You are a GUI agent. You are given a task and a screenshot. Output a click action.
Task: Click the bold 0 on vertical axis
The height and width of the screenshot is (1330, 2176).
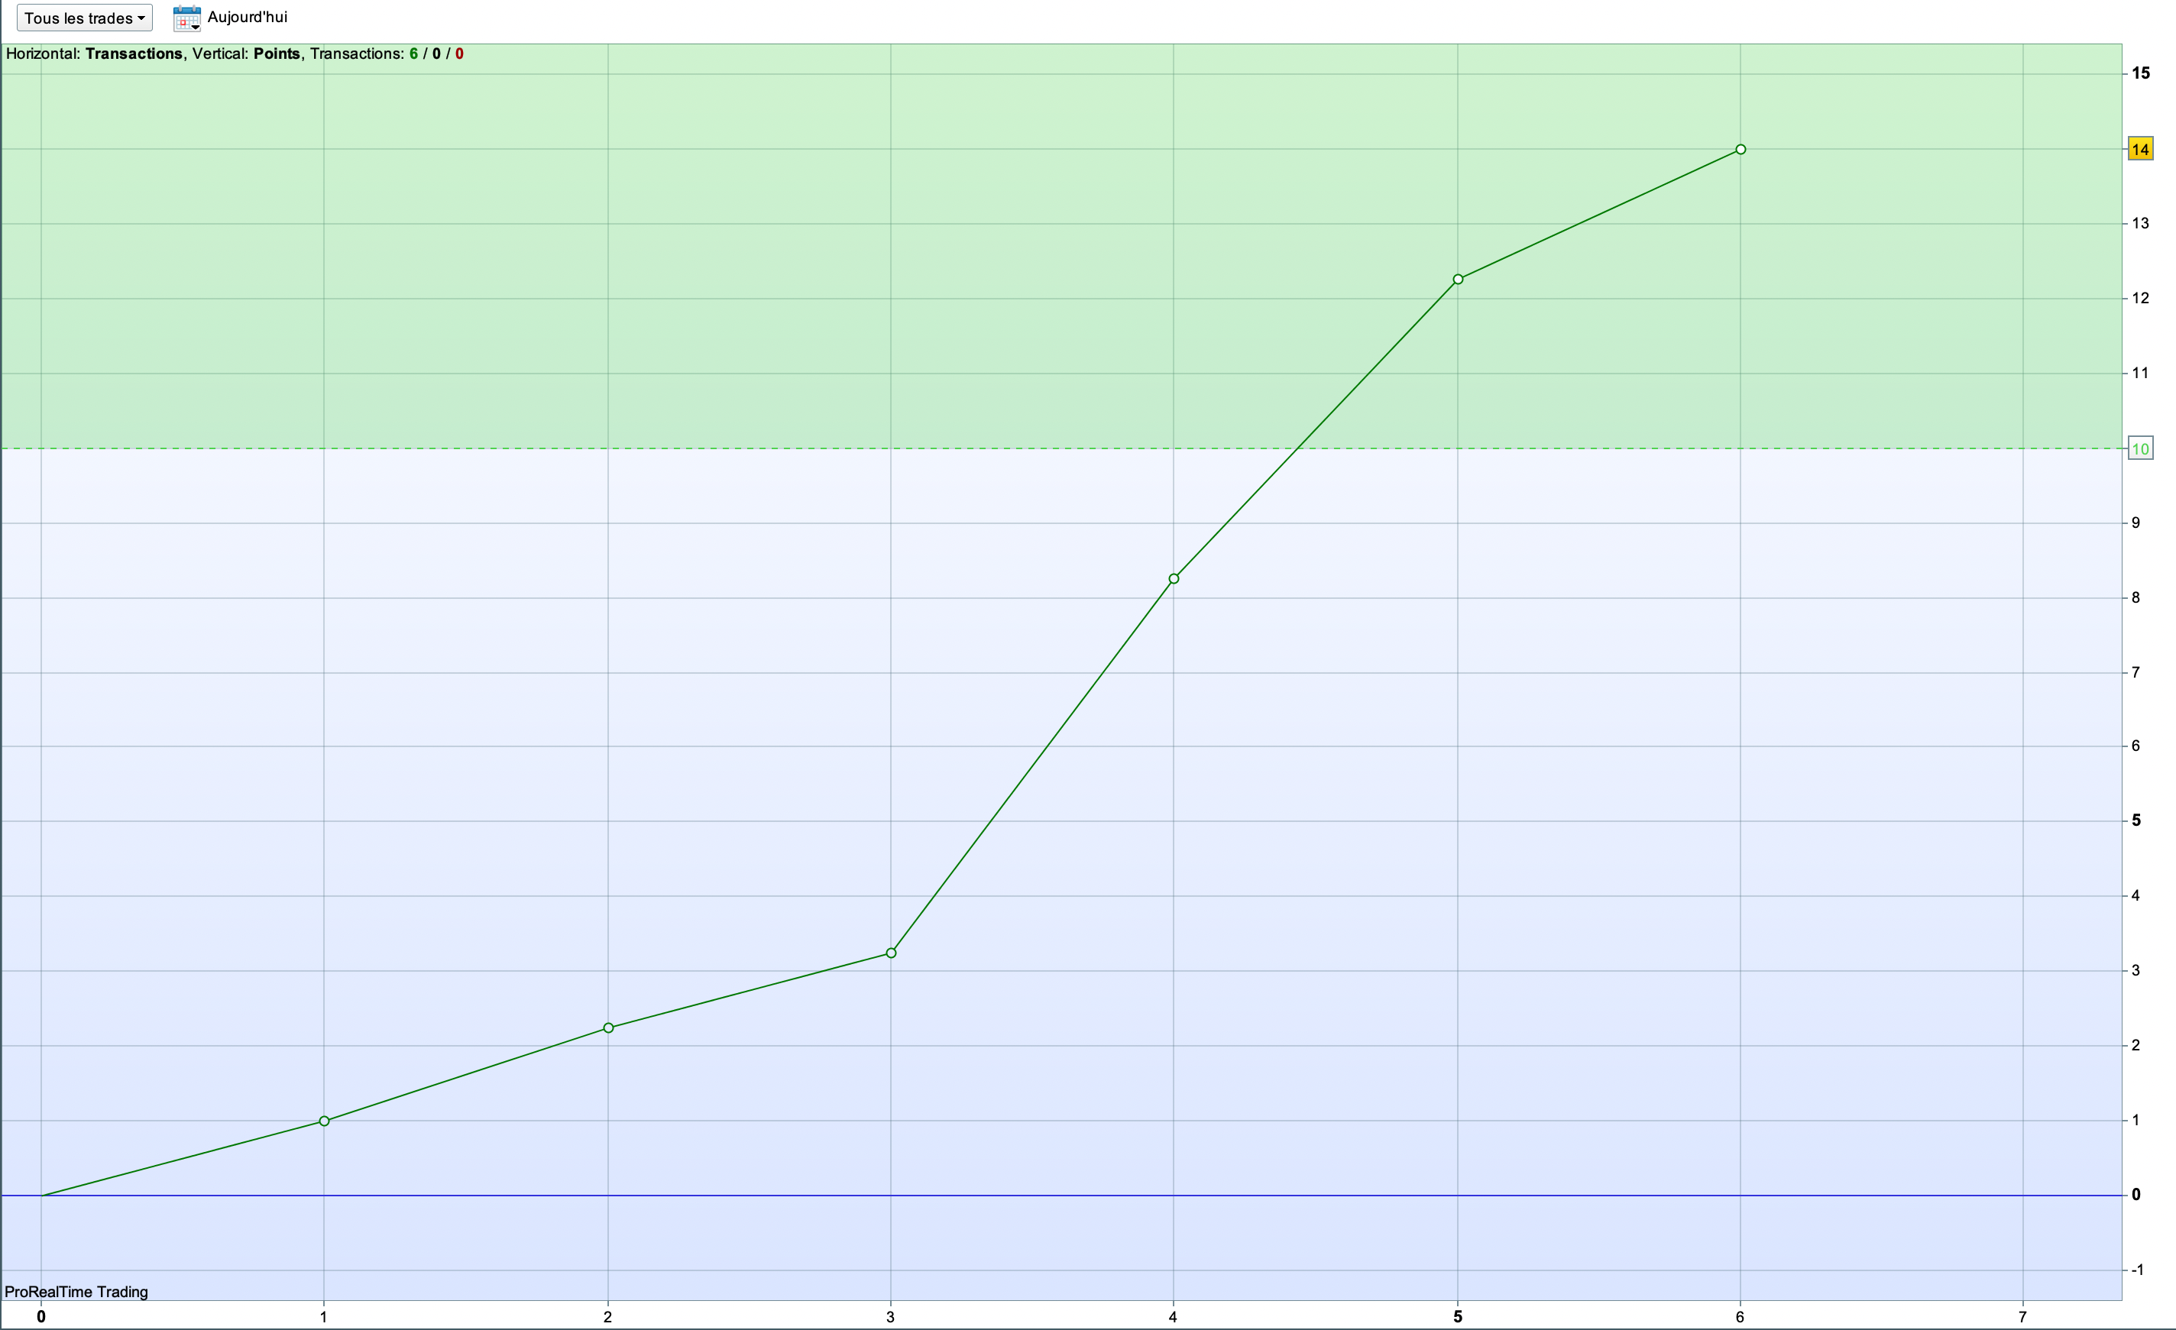tap(2136, 1195)
